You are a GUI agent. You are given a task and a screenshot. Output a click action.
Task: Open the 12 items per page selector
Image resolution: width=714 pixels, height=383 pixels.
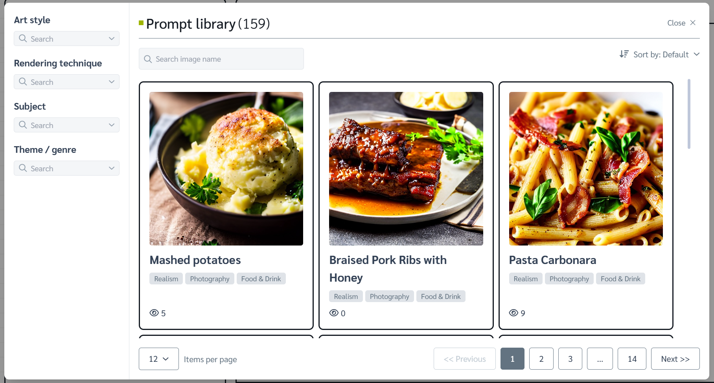pyautogui.click(x=159, y=359)
